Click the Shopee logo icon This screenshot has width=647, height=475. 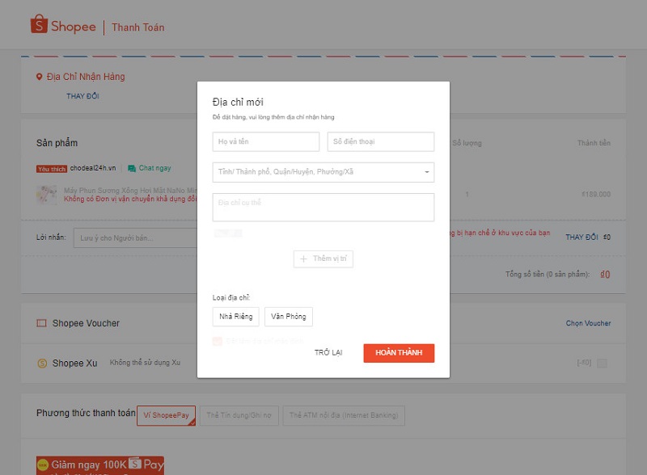coord(39,26)
